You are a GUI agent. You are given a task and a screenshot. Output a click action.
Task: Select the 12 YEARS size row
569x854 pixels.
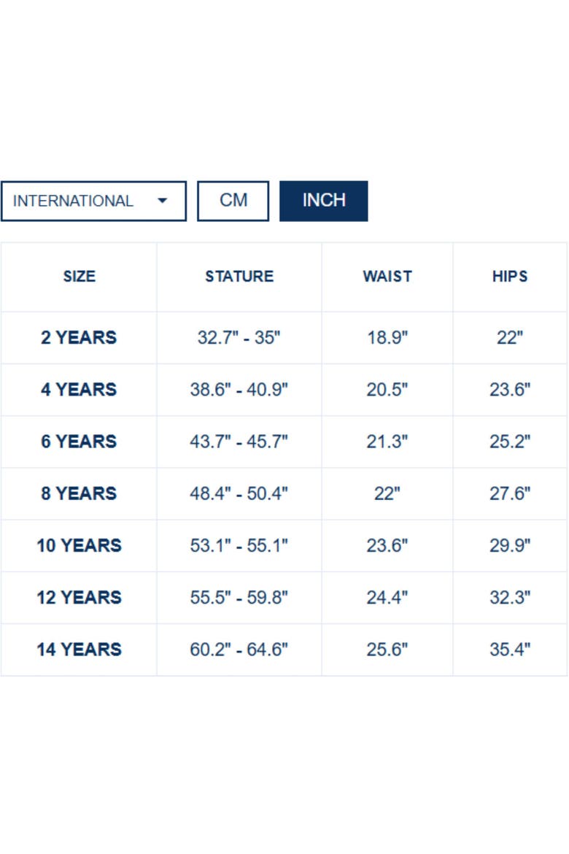284,598
